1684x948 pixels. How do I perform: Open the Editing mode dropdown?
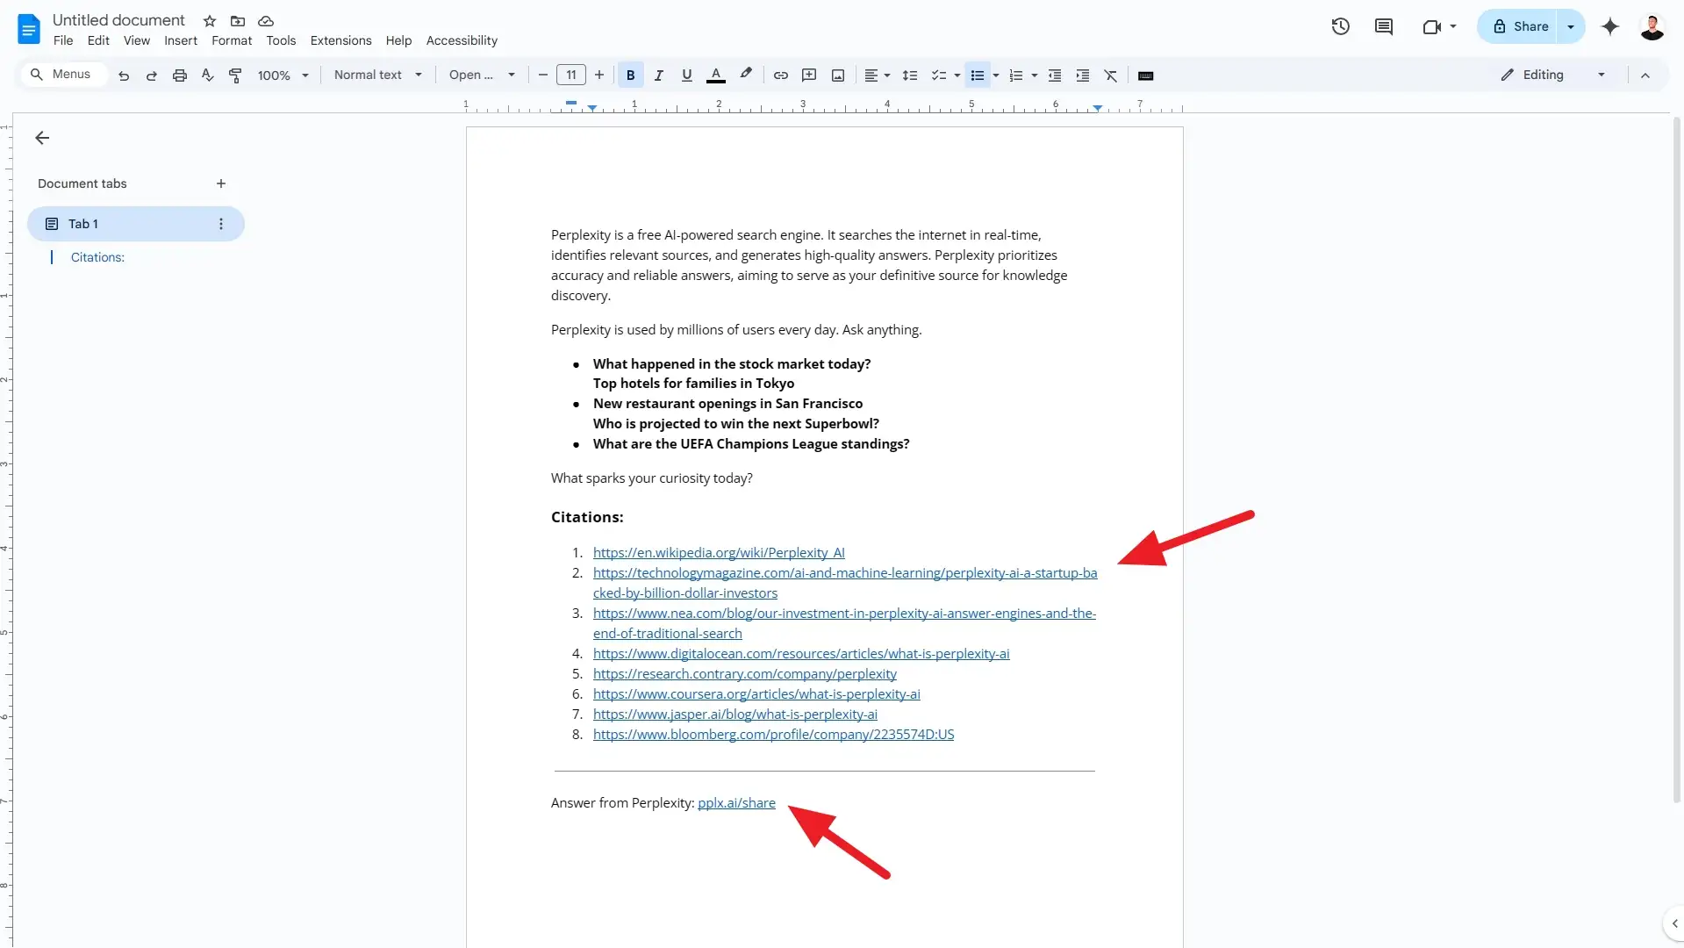pos(1552,75)
